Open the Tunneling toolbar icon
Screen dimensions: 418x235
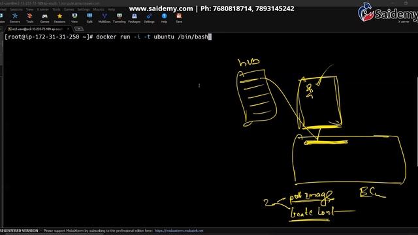pos(119,18)
